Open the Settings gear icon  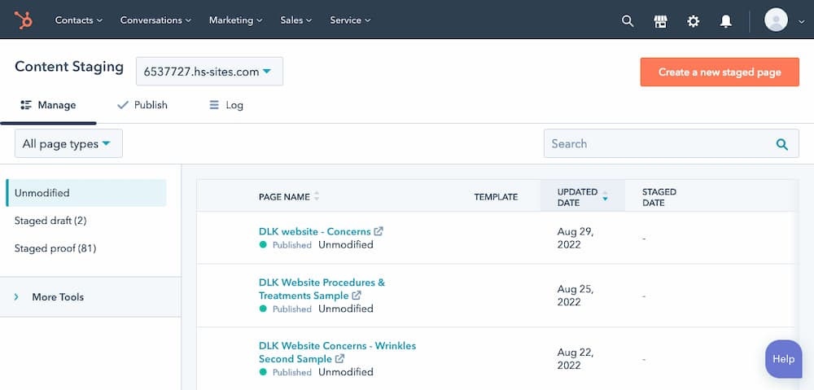[x=693, y=21]
